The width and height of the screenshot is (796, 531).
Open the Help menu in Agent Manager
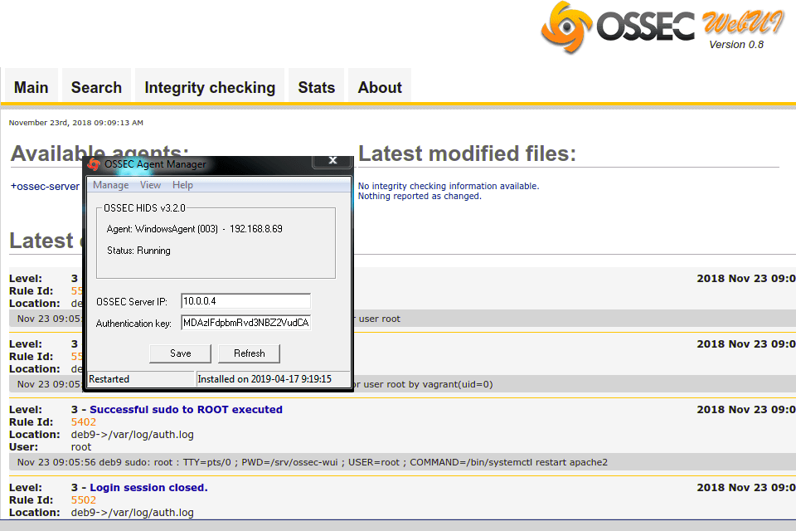(x=182, y=185)
